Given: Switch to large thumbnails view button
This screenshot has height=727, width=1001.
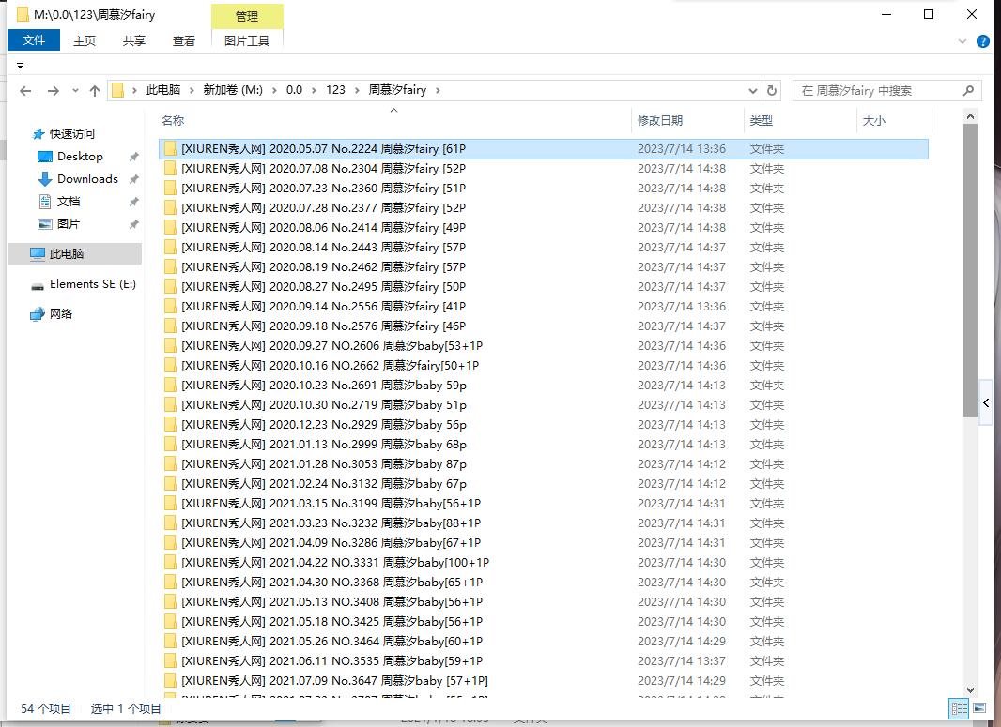Looking at the screenshot, I should pyautogui.click(x=980, y=708).
